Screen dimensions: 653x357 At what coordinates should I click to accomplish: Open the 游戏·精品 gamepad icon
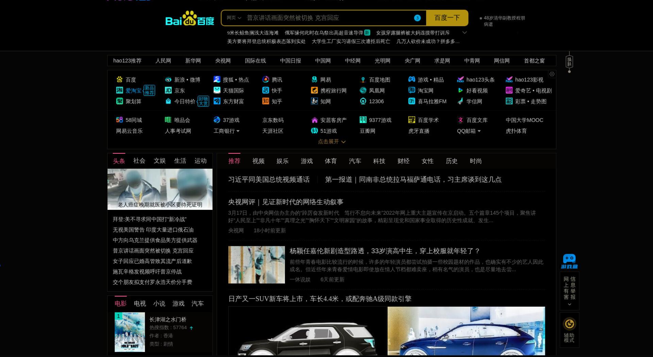coord(412,80)
